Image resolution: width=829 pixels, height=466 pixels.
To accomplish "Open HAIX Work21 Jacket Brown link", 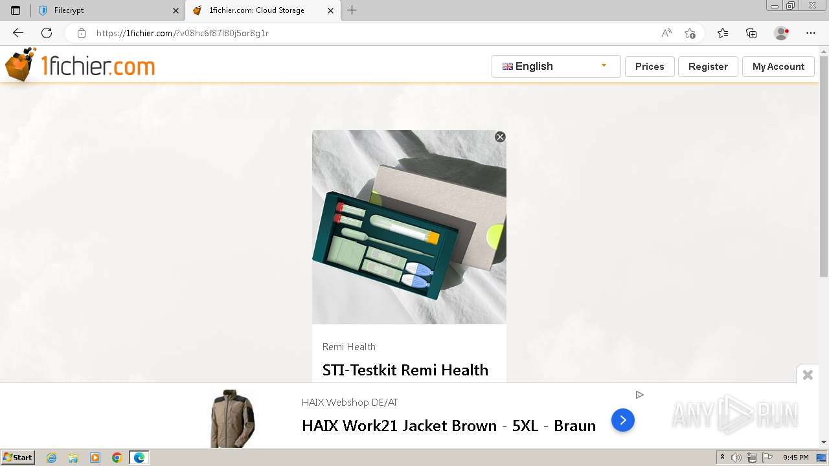I will click(449, 426).
